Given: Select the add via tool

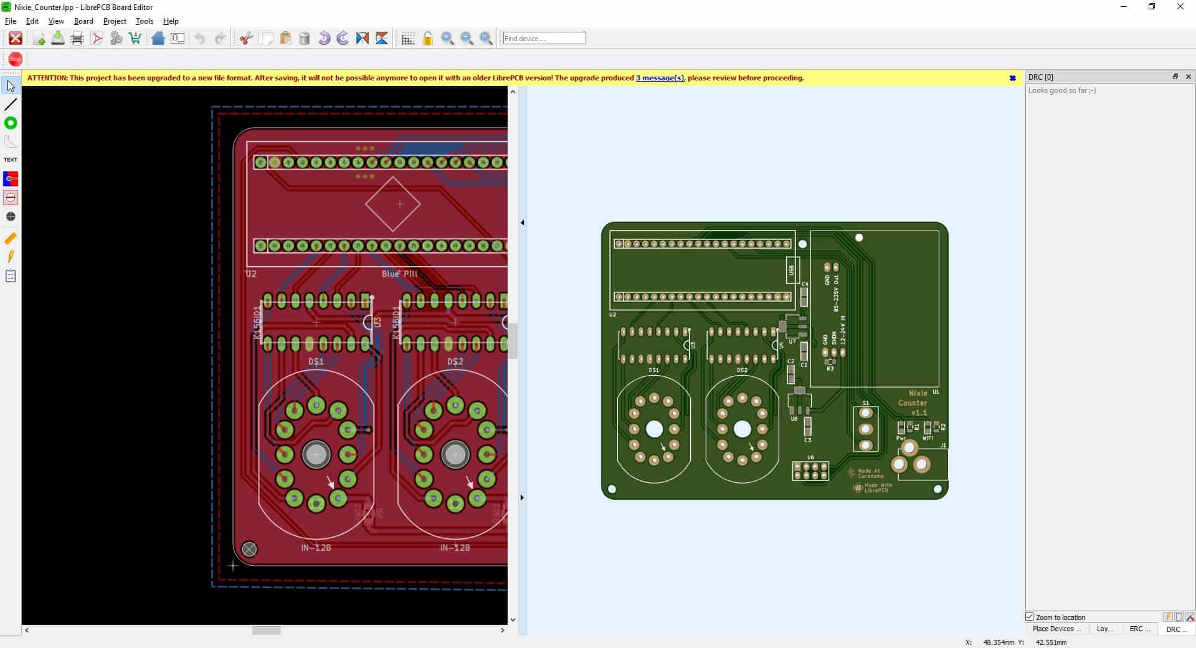Looking at the screenshot, I should point(10,123).
